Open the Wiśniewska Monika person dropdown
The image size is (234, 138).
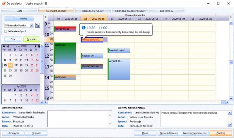coord(32,25)
